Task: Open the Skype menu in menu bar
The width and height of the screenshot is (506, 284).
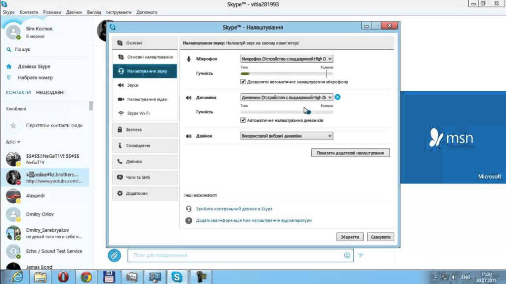Action: (9, 12)
